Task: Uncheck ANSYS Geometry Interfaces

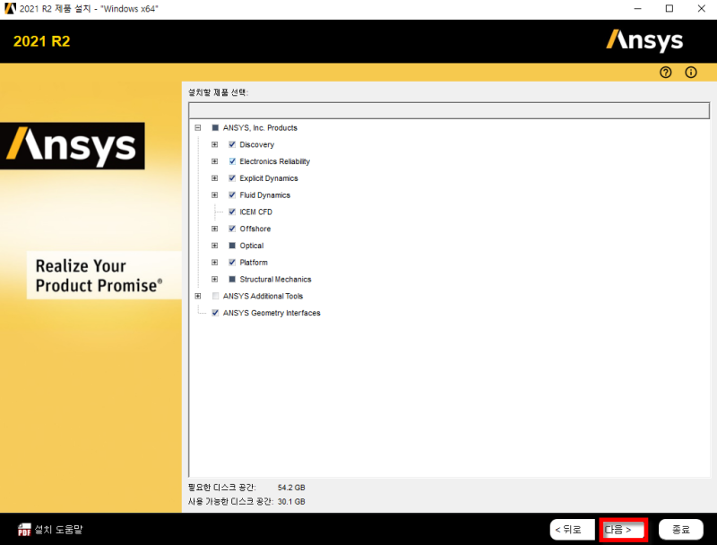Action: 214,313
